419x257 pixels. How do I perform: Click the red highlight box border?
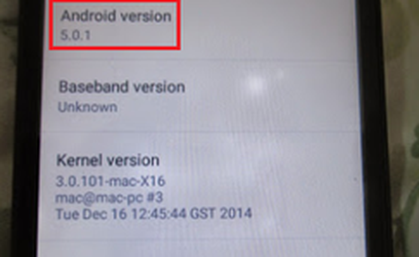[115, 48]
